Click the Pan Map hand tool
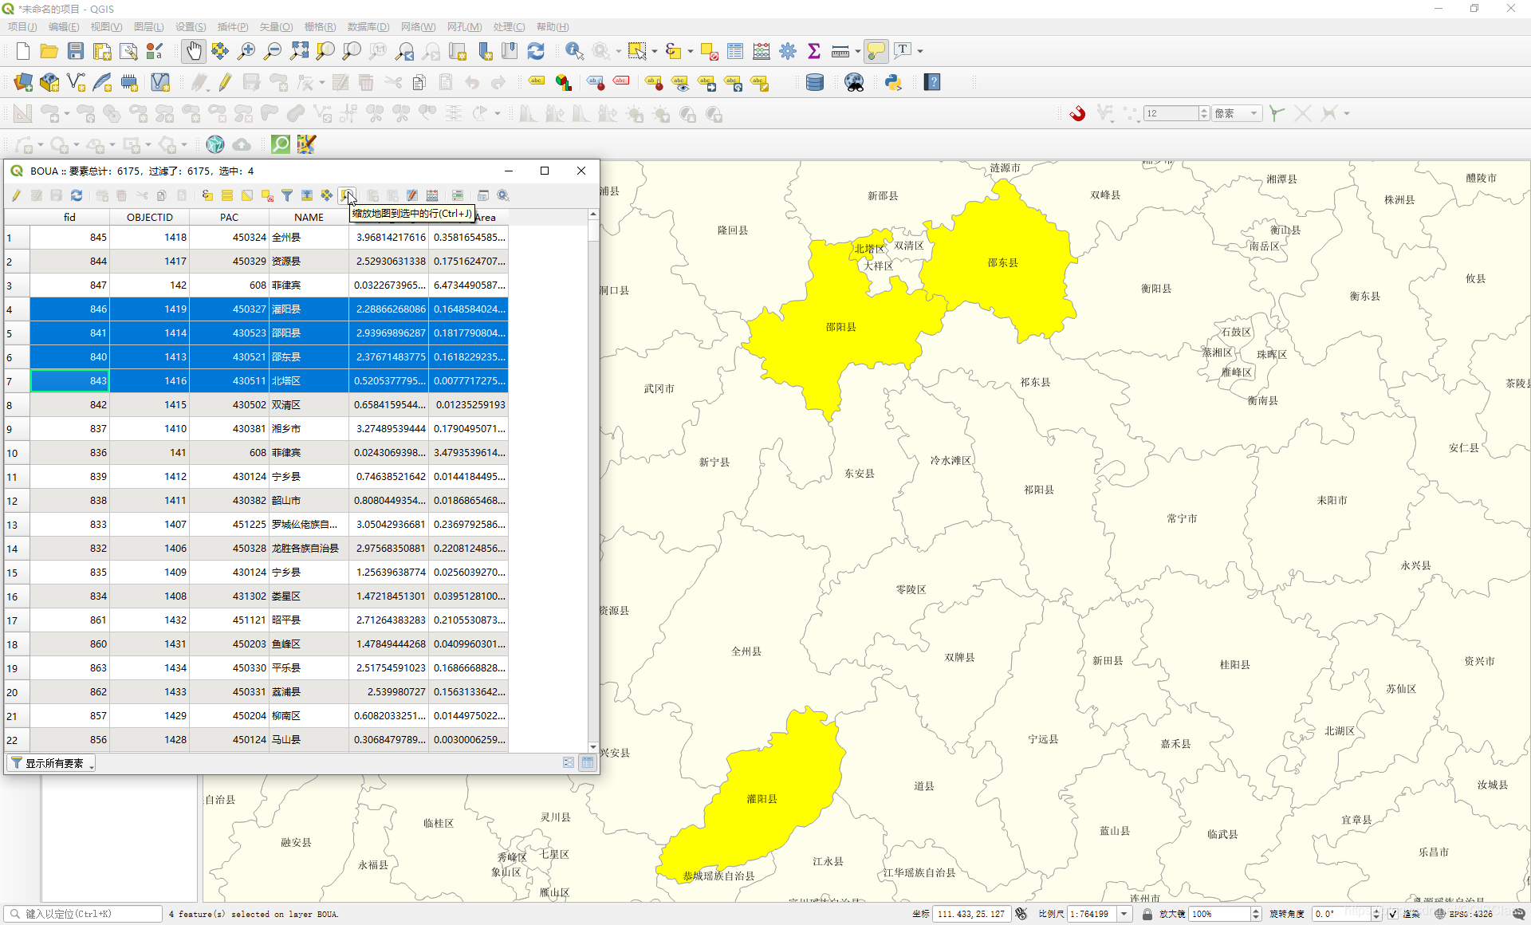 pyautogui.click(x=193, y=51)
